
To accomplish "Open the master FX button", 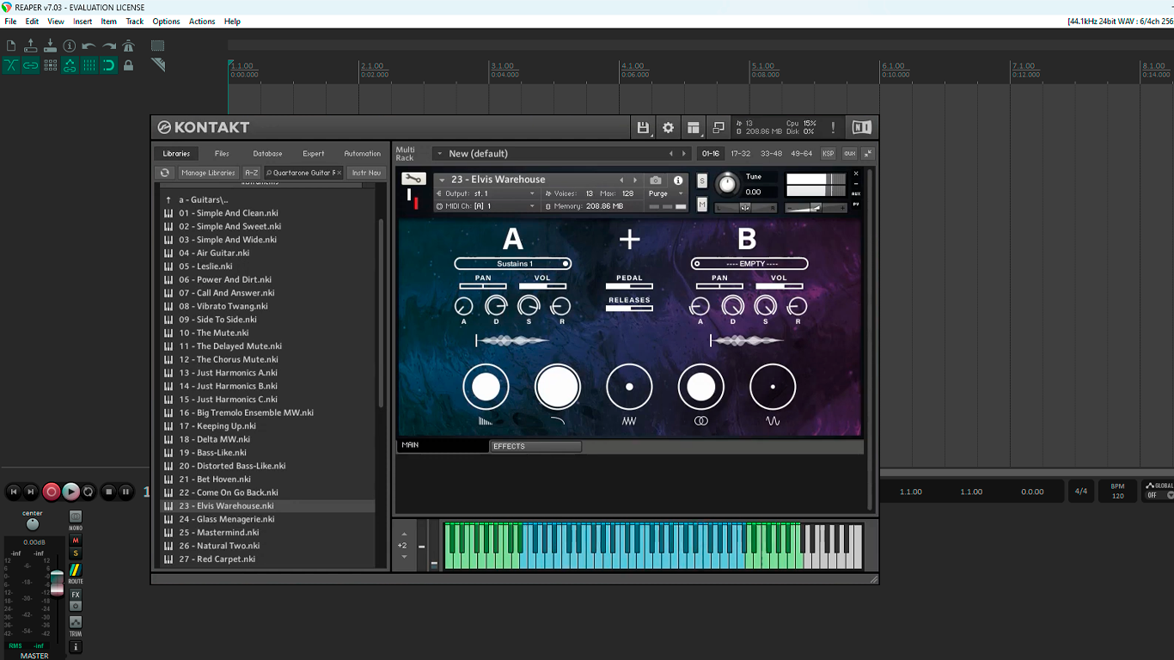I will (76, 595).
